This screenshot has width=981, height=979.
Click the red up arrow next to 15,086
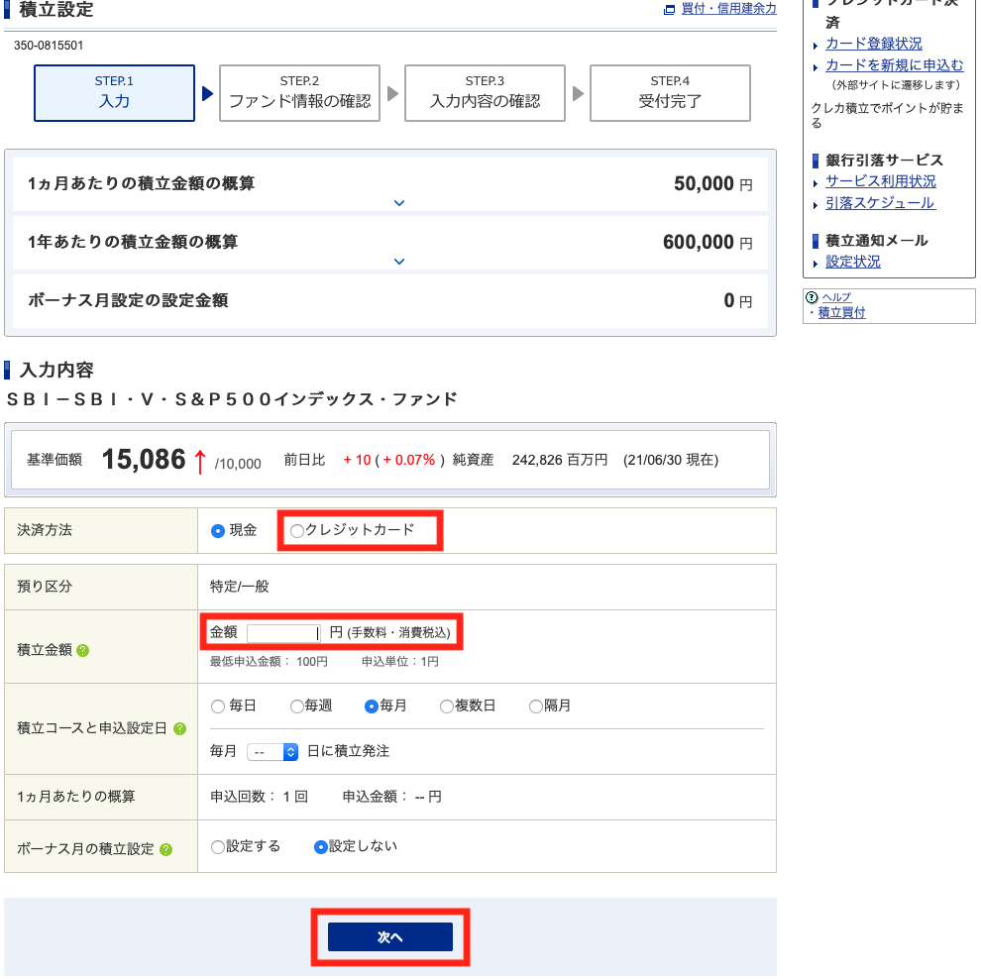coord(199,462)
